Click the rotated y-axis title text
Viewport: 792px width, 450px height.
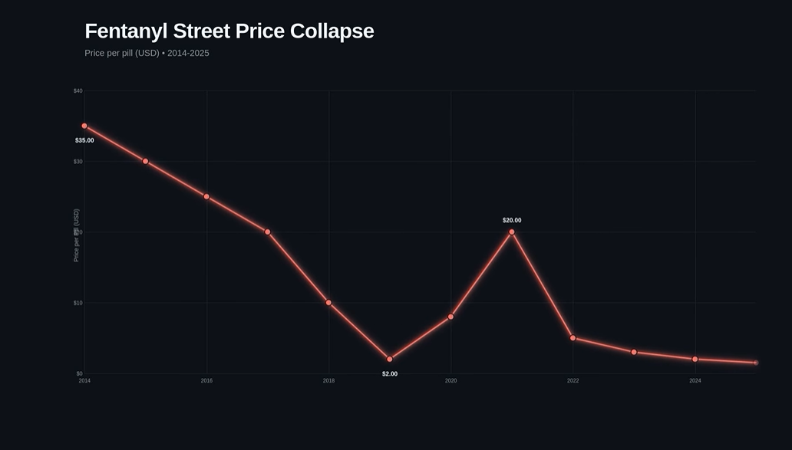point(76,235)
